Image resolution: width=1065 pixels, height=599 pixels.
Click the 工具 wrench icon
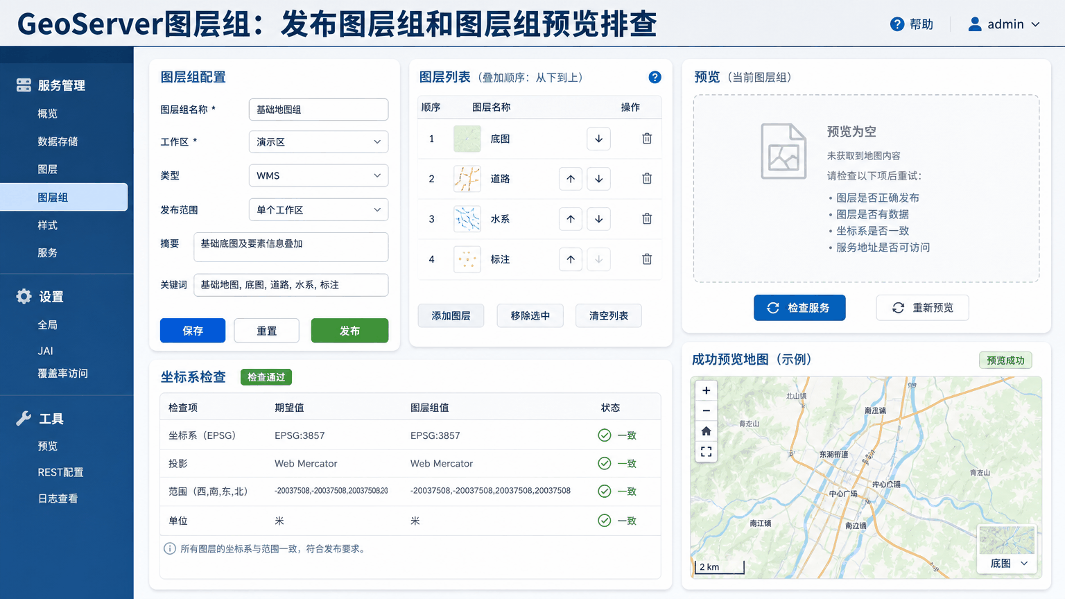point(24,418)
